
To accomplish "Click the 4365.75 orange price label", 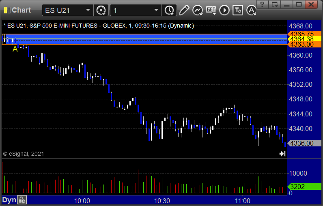I will (304, 33).
